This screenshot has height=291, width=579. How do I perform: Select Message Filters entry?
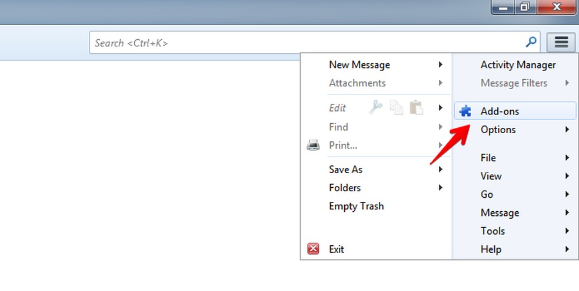515,83
